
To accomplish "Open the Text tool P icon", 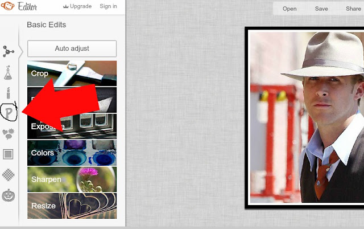I will (9, 113).
